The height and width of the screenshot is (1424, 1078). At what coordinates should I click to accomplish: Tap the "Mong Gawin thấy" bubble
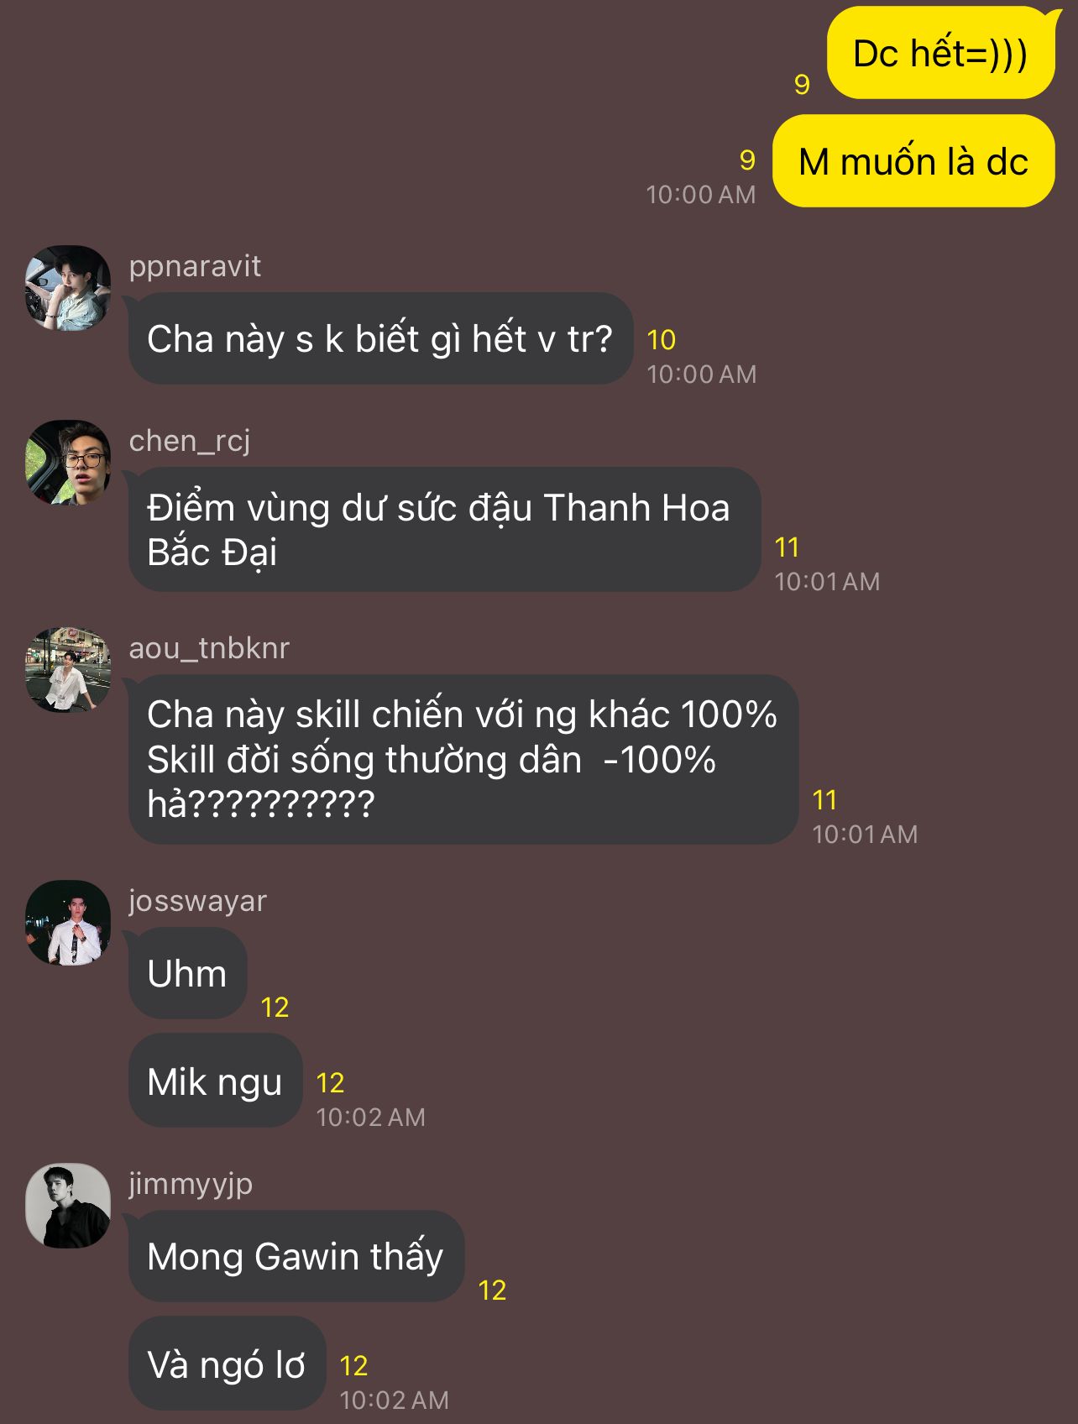coord(296,1256)
